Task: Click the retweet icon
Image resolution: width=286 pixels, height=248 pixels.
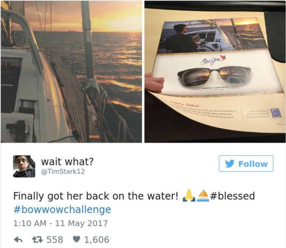Action: [38, 239]
